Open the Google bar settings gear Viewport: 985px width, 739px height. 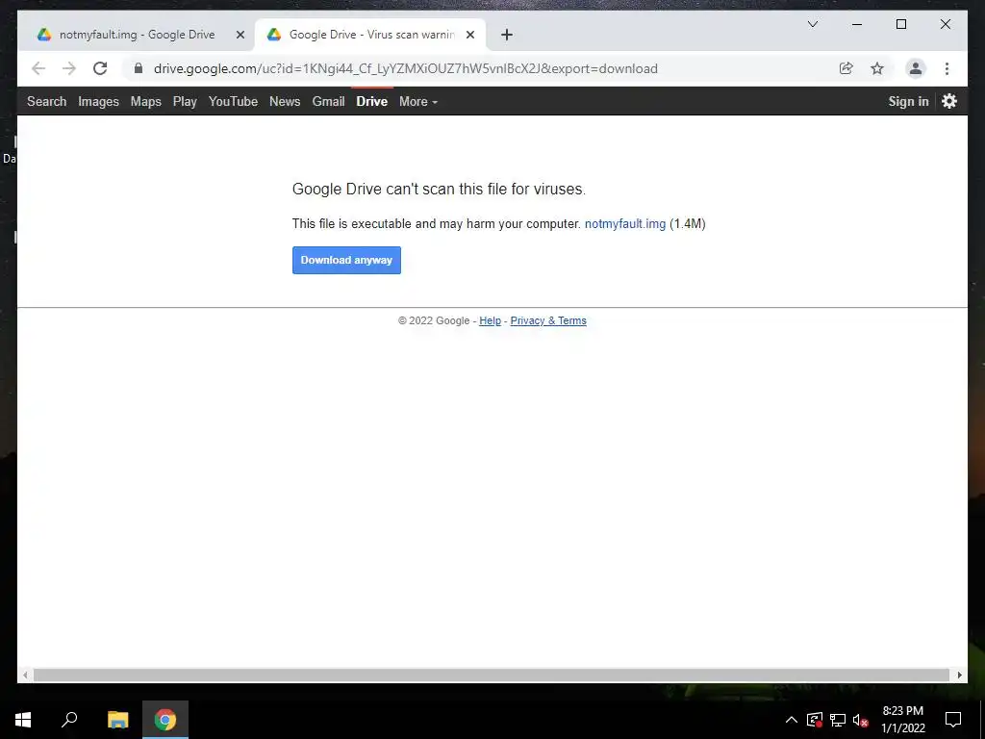pos(949,101)
